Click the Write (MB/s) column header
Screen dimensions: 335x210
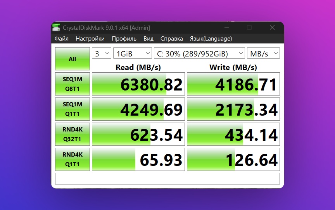[233, 67]
